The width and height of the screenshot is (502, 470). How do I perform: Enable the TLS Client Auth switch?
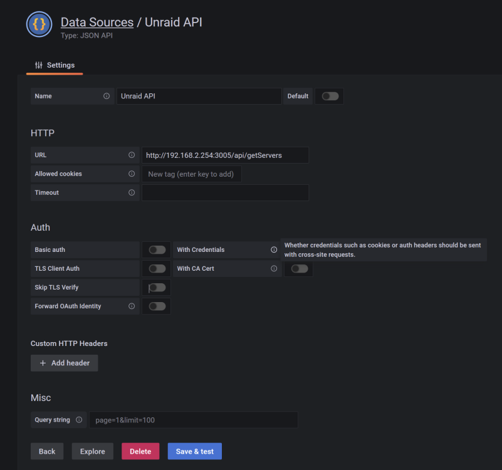[157, 268]
